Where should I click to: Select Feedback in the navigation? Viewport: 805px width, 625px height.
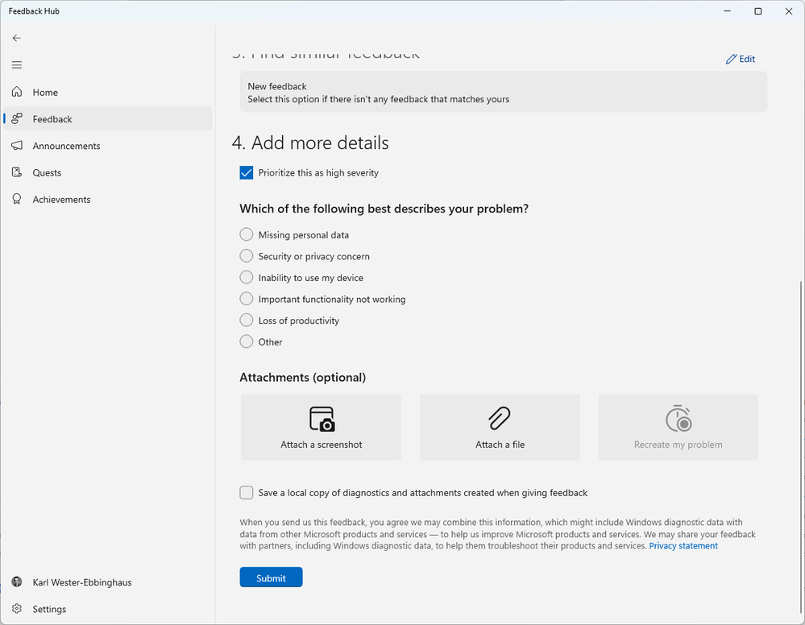pyautogui.click(x=107, y=119)
